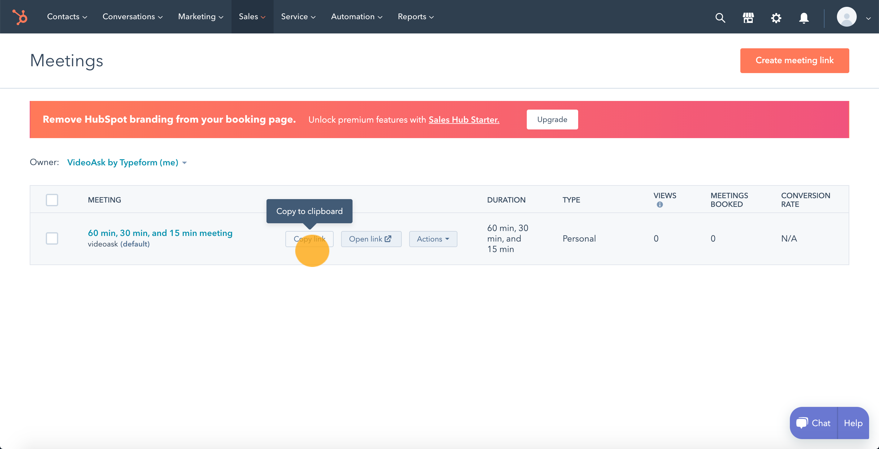Open the Sales menu
879x449 pixels.
(252, 17)
